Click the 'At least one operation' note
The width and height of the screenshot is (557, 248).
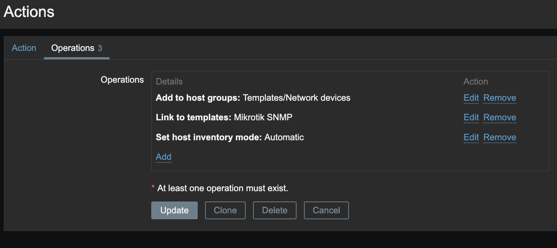pos(222,188)
